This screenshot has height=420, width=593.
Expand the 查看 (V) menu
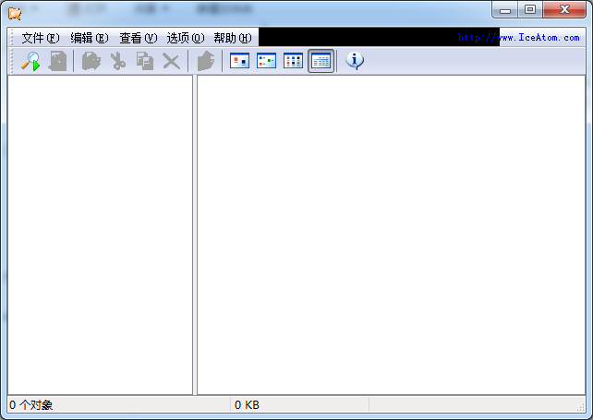pyautogui.click(x=138, y=38)
